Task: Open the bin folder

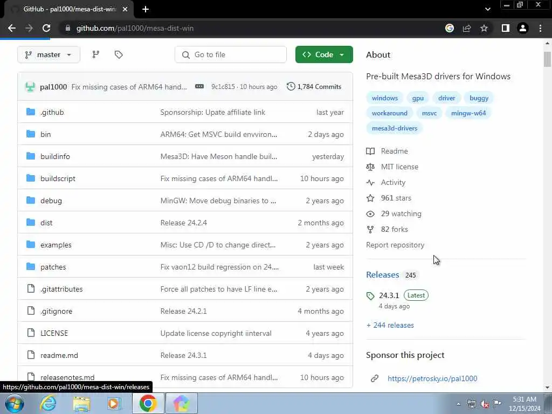Action: click(x=45, y=134)
